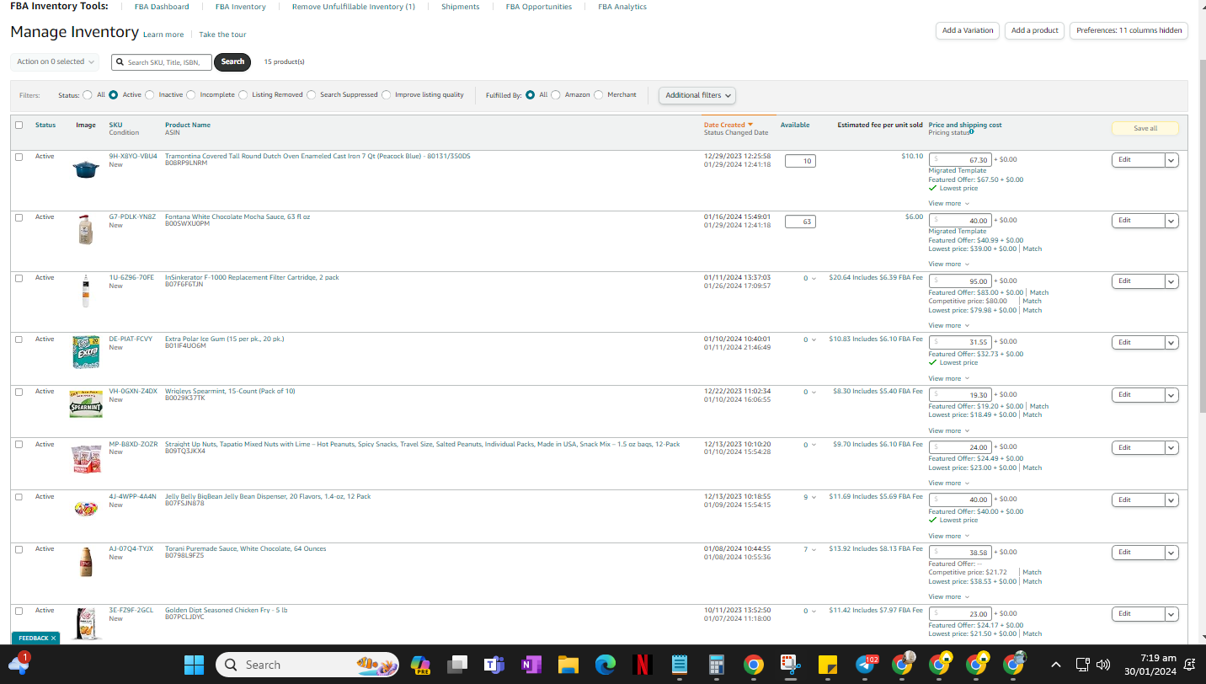Image resolution: width=1206 pixels, height=684 pixels.
Task: Click the Date Created sort arrow
Action: 750,125
